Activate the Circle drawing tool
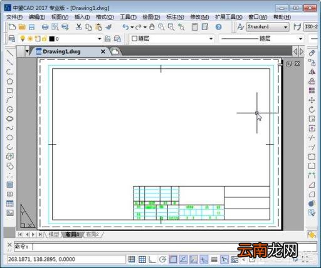This screenshot has width=321, height=268. point(9,110)
